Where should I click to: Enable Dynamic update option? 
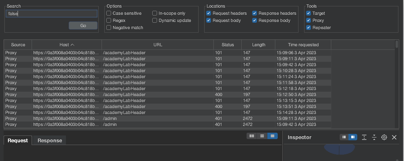pyautogui.click(x=155, y=20)
